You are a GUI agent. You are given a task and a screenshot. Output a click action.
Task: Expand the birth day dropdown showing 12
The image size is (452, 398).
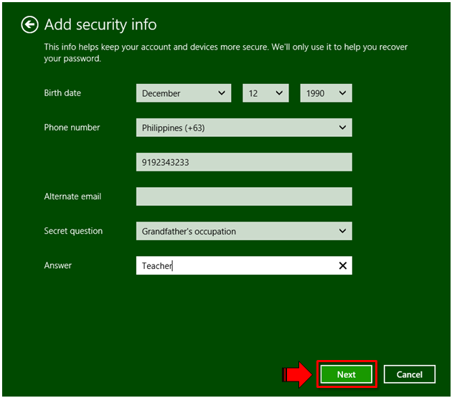pyautogui.click(x=265, y=93)
